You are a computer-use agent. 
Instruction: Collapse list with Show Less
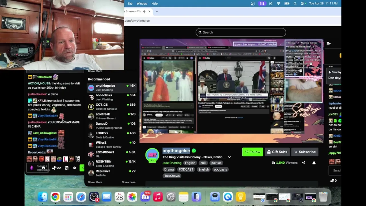coord(129,182)
